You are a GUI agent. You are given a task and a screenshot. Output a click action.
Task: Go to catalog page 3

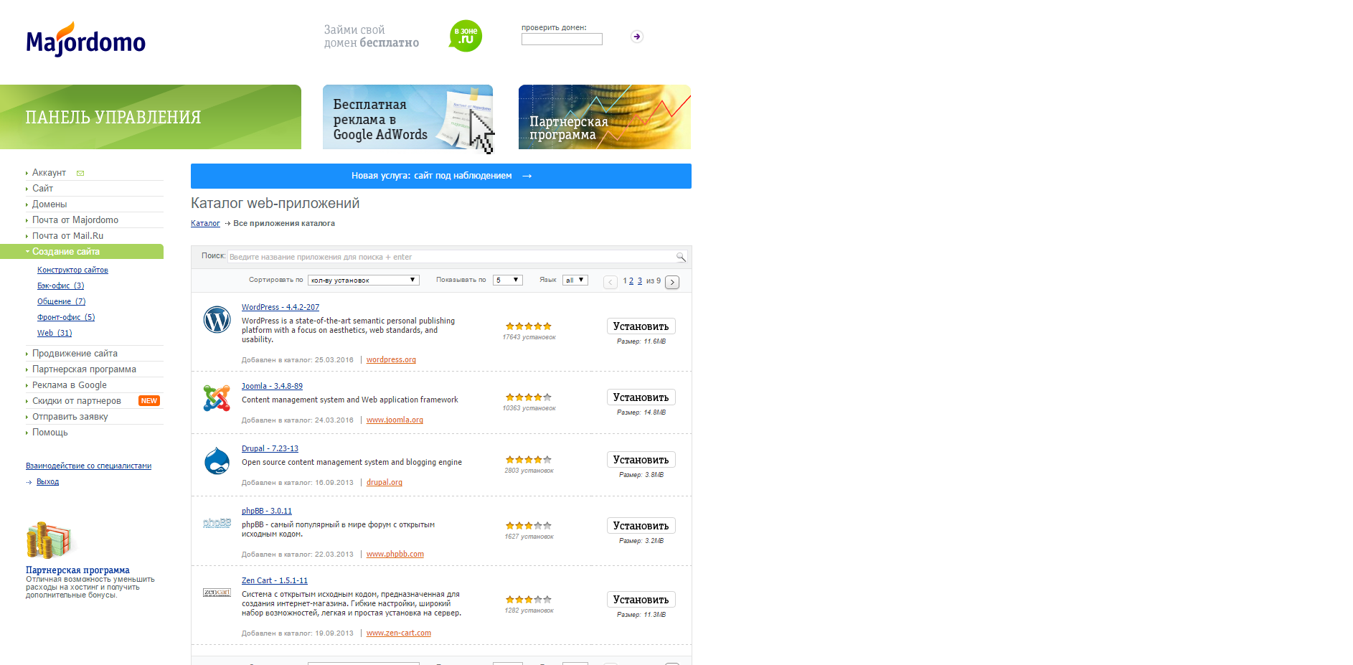point(640,281)
